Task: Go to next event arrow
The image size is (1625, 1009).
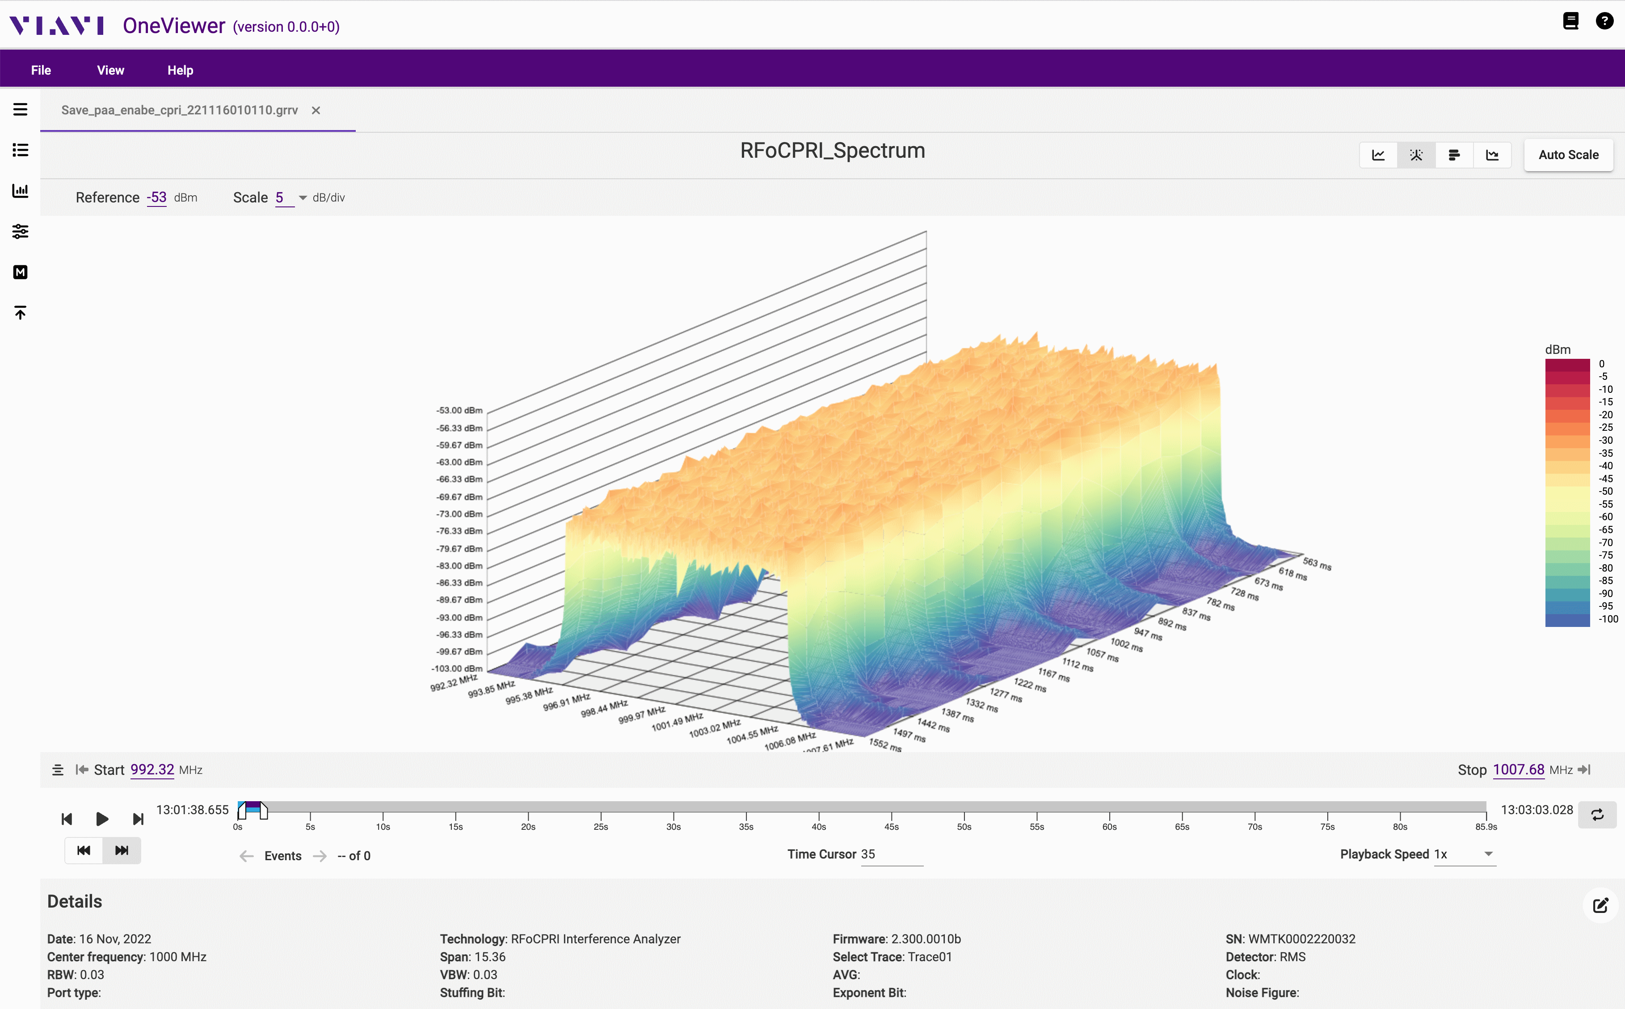Action: point(320,856)
